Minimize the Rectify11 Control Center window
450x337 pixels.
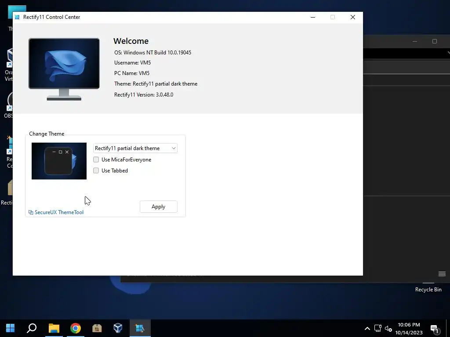coord(313,17)
